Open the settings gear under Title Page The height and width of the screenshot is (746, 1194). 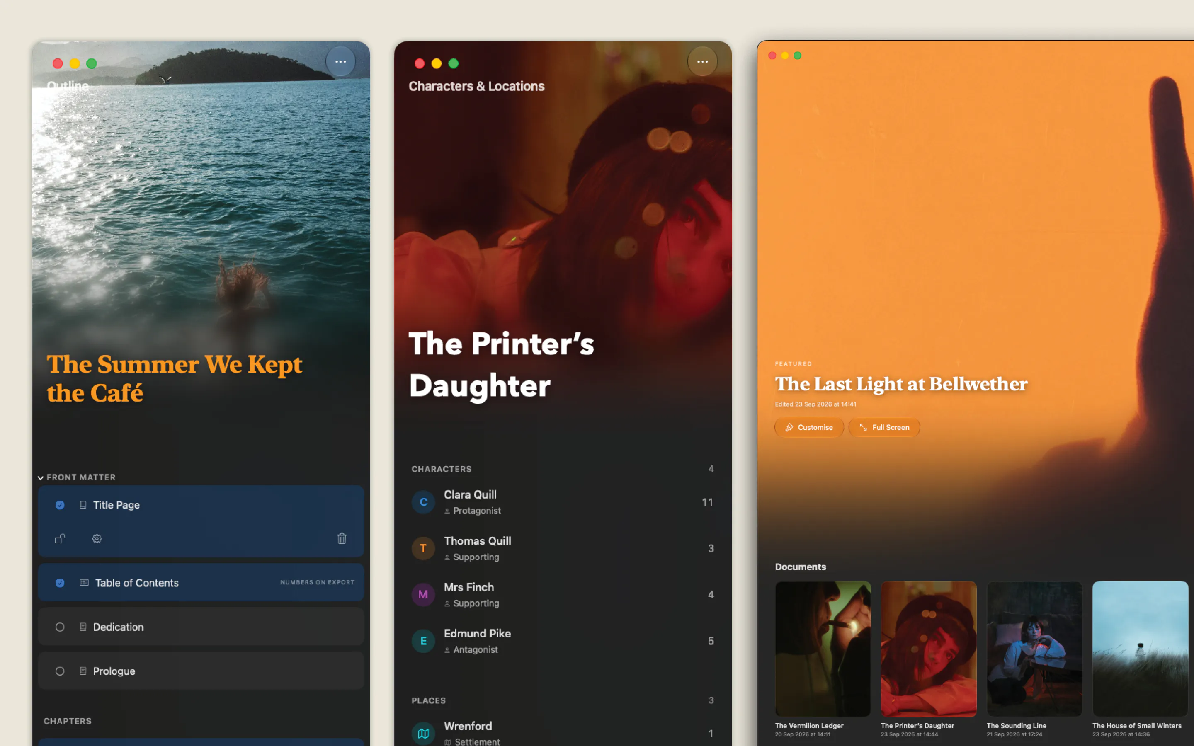pyautogui.click(x=97, y=538)
